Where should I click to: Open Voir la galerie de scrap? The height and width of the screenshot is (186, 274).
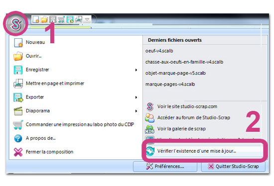coord(181,129)
